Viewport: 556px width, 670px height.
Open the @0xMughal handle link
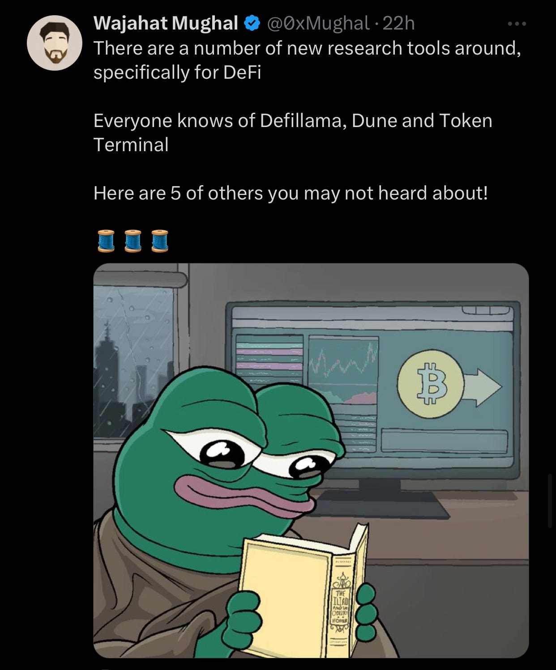pos(318,23)
